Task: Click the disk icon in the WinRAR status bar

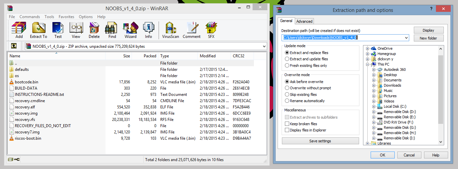Action: [11, 160]
